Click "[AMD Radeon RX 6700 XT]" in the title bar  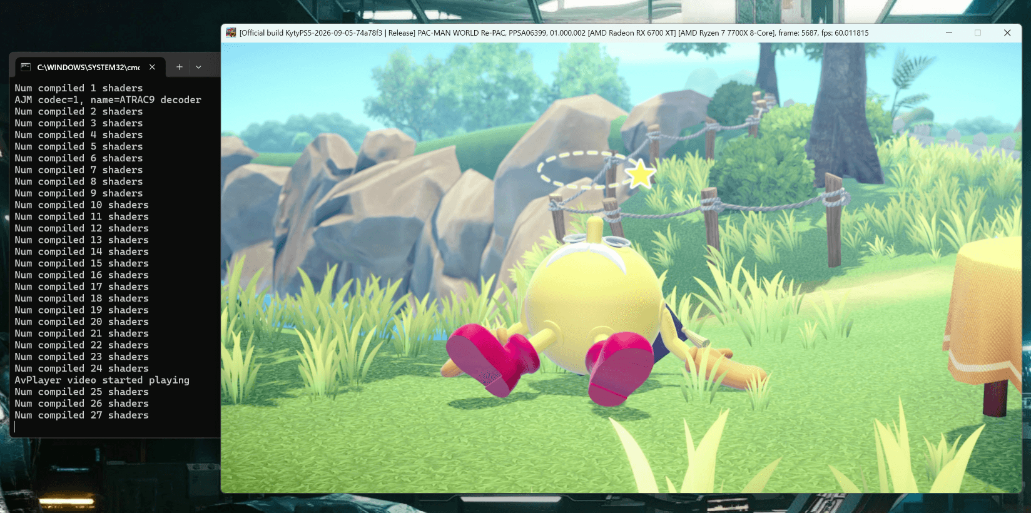(632, 33)
